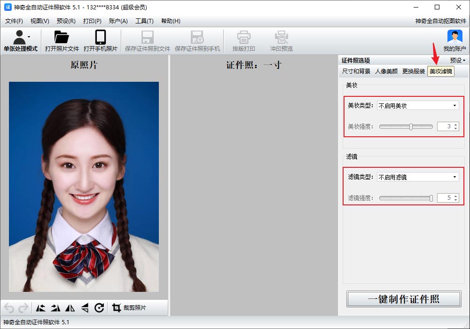470x329 pixels.
Task: Click the 一键制作证件照 button
Action: pos(403,298)
